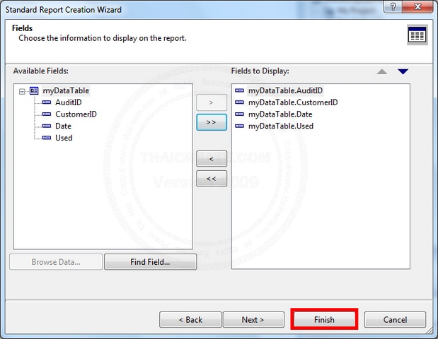Viewport: 438px width, 339px height.
Task: Select the Used field in Available Fields
Action: tap(64, 138)
